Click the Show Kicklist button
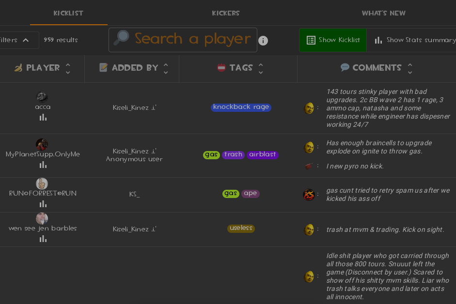Screen dimensions: 456x304 coord(333,40)
